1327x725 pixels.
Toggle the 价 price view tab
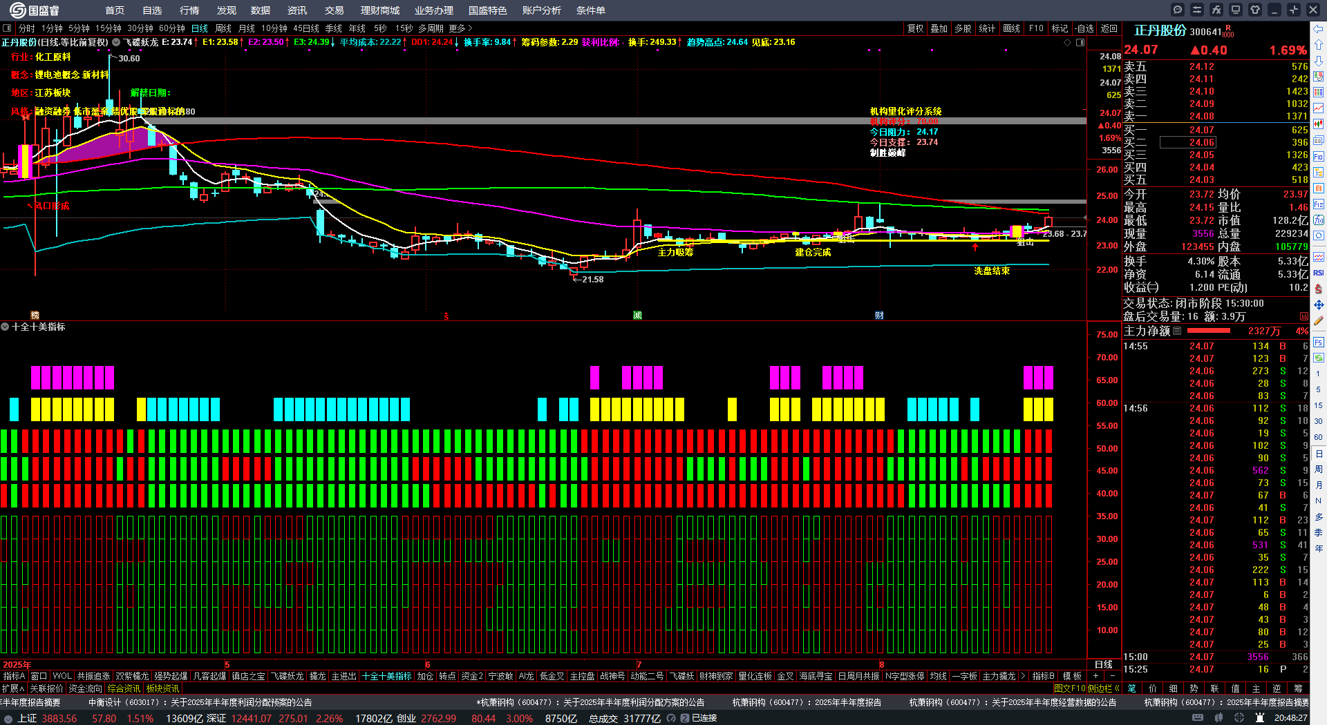(1152, 688)
